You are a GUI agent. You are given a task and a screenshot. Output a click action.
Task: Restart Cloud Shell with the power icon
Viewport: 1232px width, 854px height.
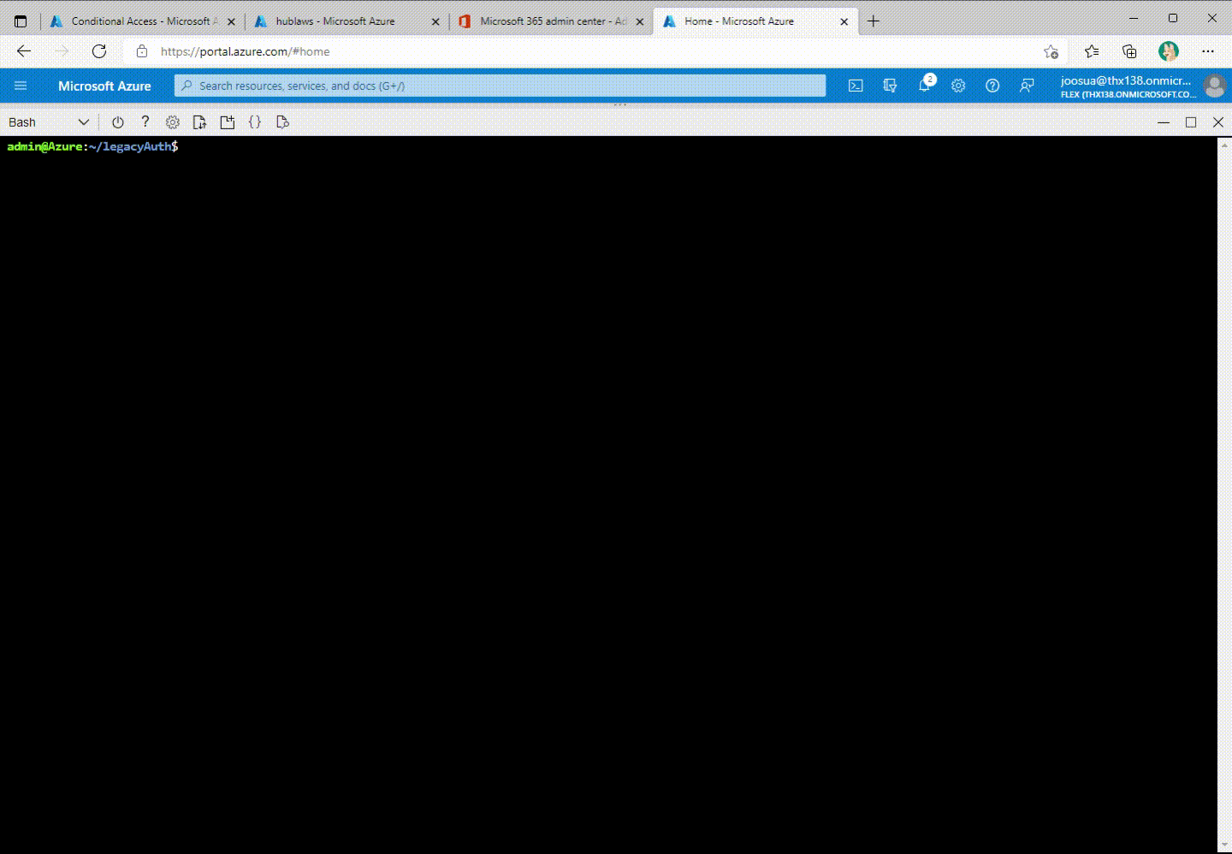(x=118, y=122)
